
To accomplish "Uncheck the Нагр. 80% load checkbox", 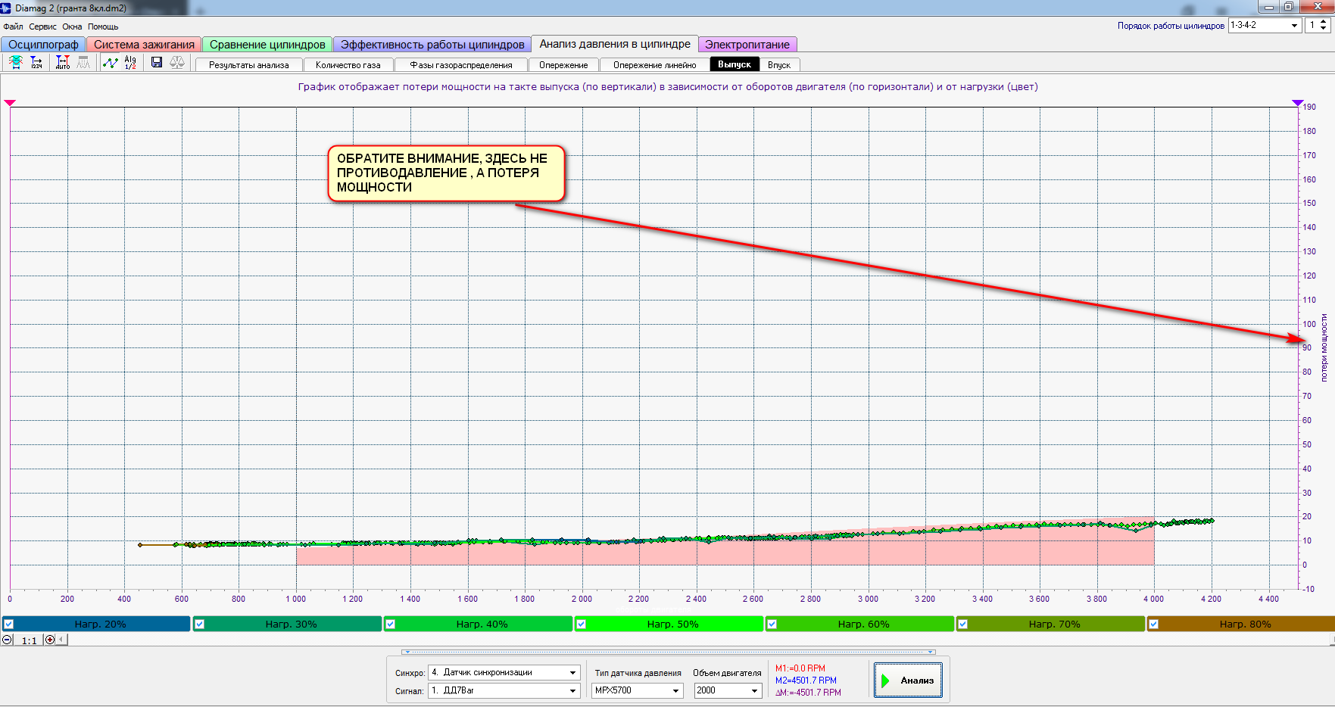I will 1153,624.
